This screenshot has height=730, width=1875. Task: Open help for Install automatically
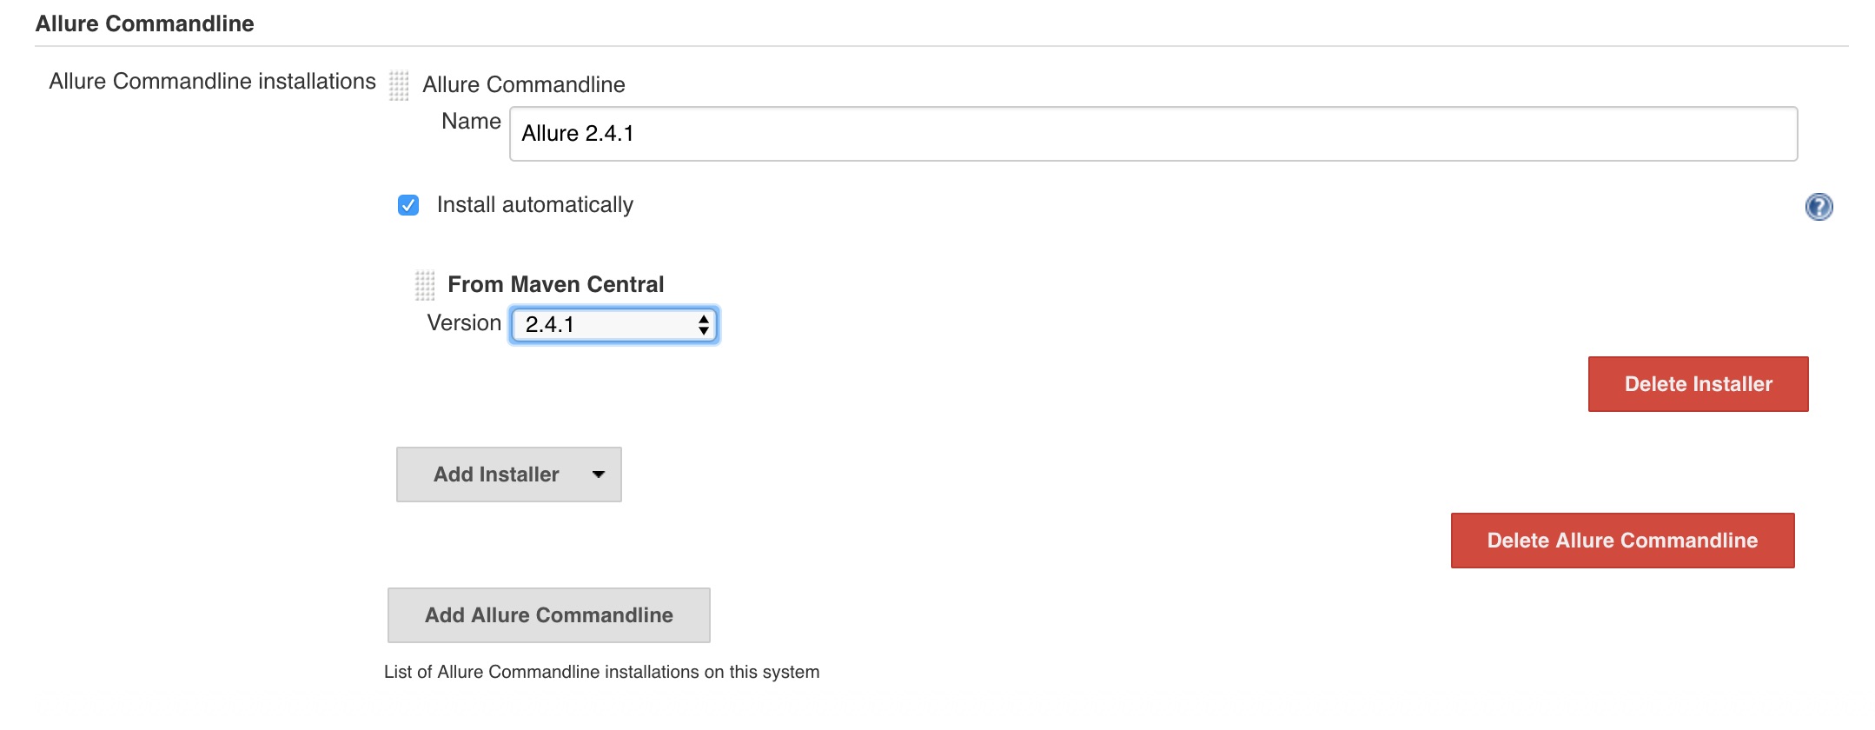(1819, 207)
